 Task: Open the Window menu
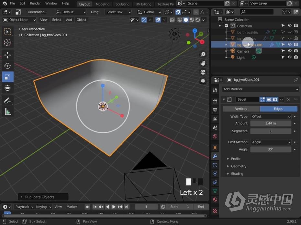click(x=51, y=4)
